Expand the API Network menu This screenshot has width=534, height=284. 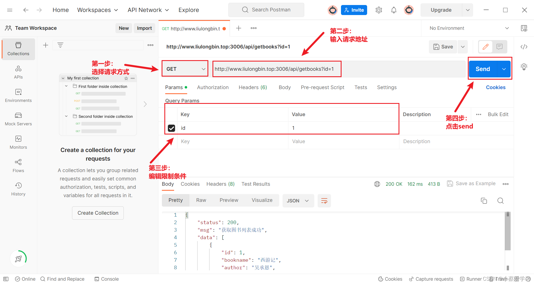[x=148, y=10]
